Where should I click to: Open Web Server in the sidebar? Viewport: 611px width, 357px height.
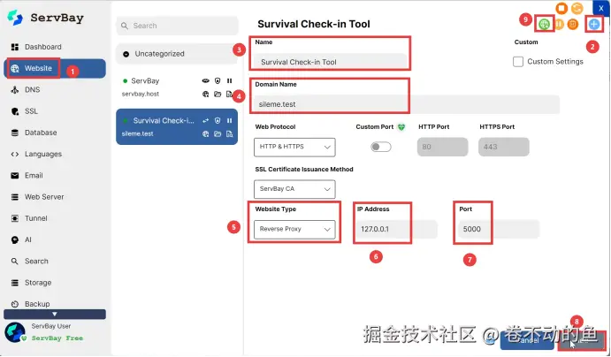click(55, 197)
